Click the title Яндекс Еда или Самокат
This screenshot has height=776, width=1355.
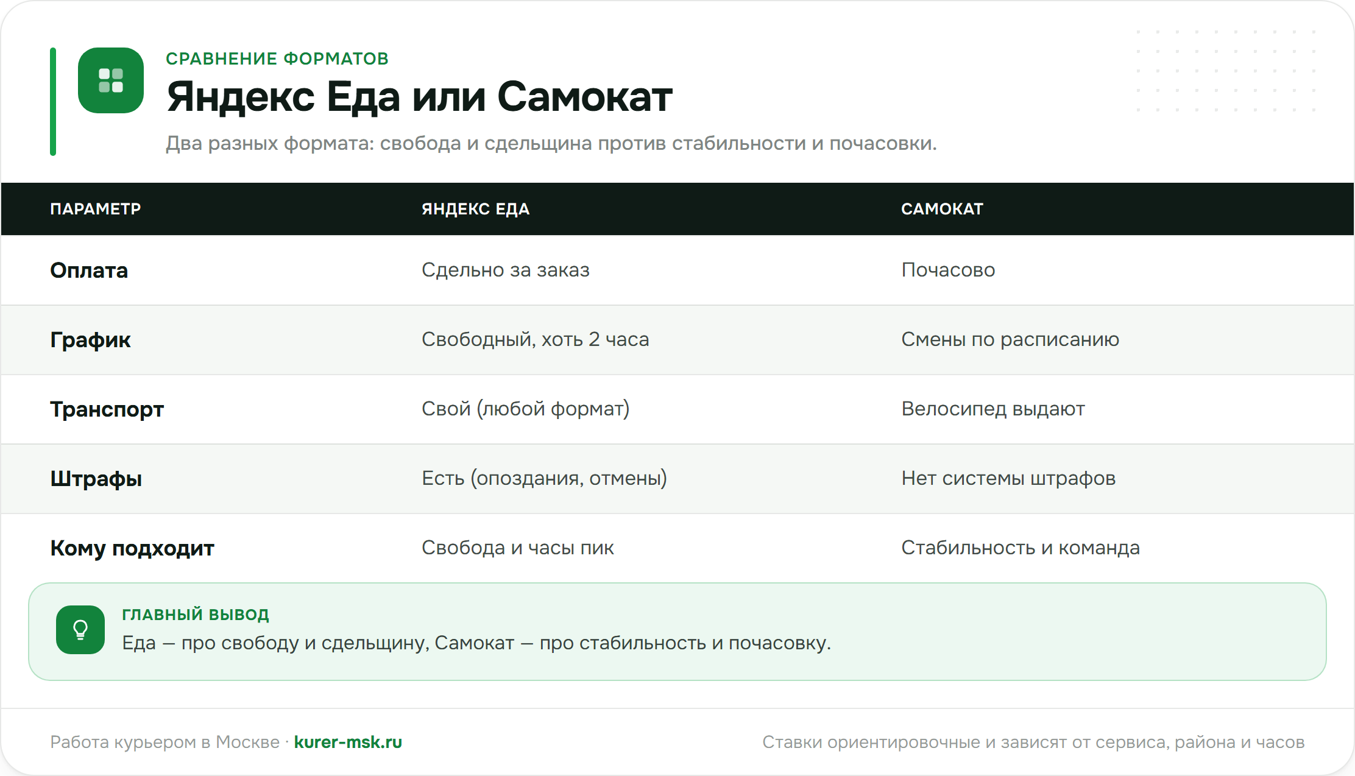pyautogui.click(x=419, y=96)
